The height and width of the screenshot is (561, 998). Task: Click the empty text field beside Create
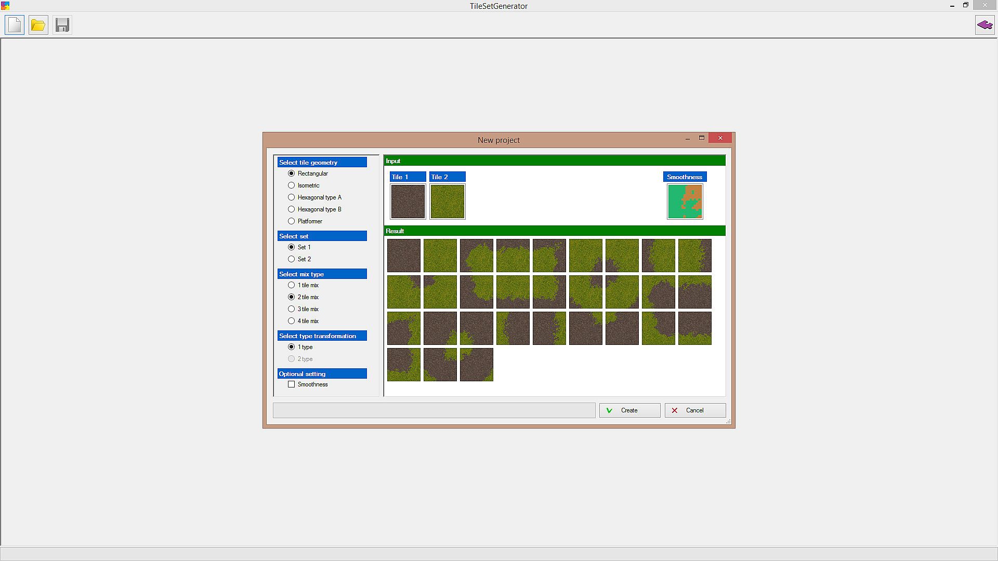434,410
